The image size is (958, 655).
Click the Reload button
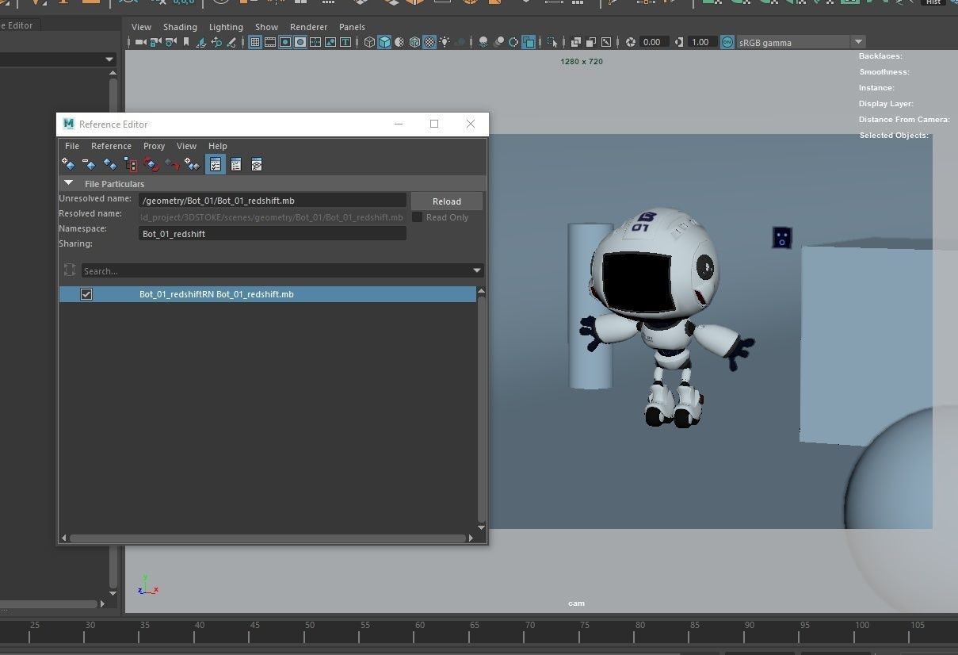click(447, 201)
